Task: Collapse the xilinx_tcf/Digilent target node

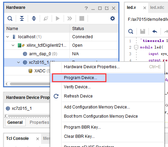Action: (13, 45)
